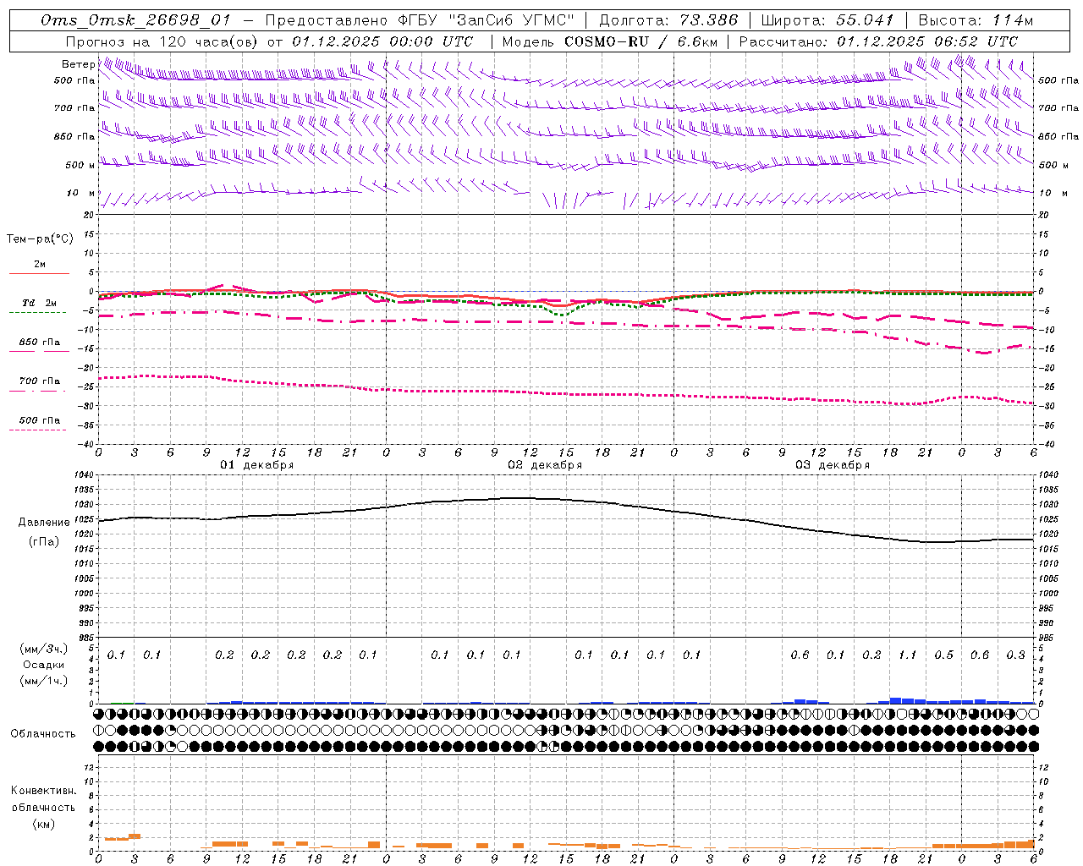Click the provider text ФГБУ "ЗапСиб УГМС"
The image size is (1083, 866).
tap(486, 20)
